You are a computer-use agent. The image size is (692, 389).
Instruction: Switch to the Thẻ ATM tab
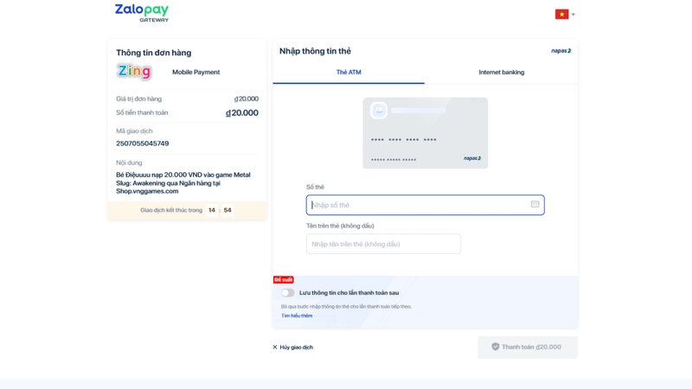click(x=349, y=73)
